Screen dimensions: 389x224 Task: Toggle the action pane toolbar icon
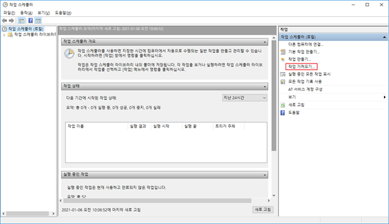tap(38, 21)
